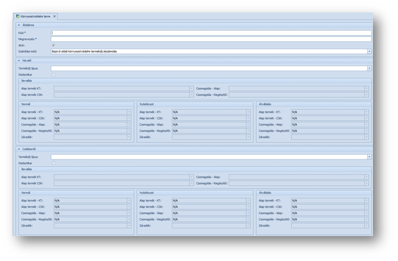Toggle Statisztikai checkbox in Csökkentő section
The image size is (398, 261).
pos(53,163)
